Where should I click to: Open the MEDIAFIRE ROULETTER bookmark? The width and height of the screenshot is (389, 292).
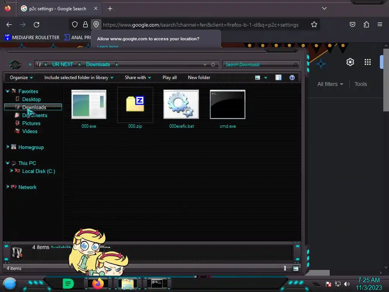(x=32, y=38)
